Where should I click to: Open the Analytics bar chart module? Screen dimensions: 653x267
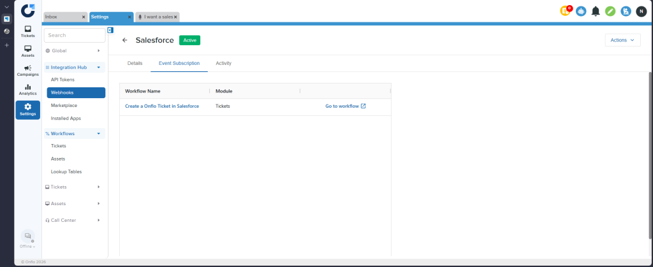click(x=28, y=90)
